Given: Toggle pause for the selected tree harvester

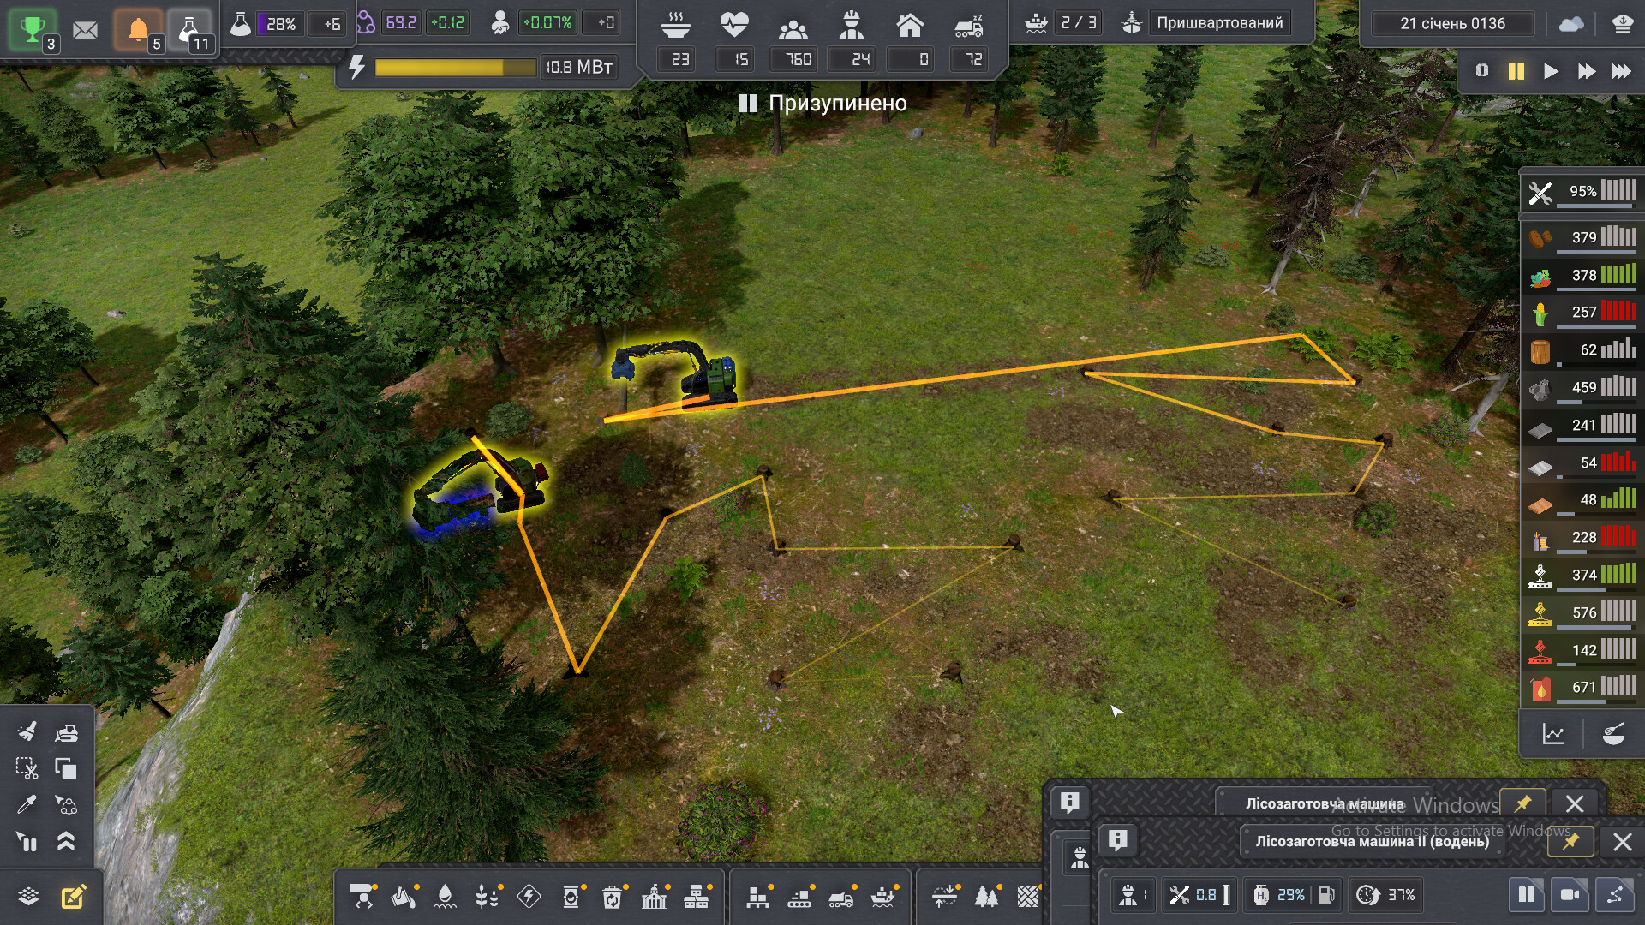Looking at the screenshot, I should [1526, 895].
